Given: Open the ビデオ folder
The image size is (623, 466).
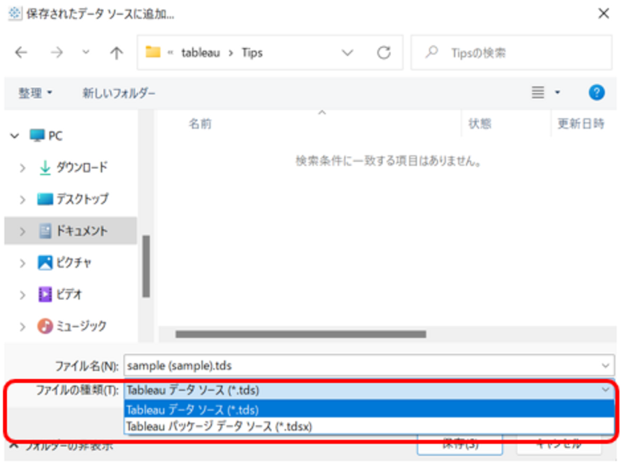Looking at the screenshot, I should (x=60, y=295).
